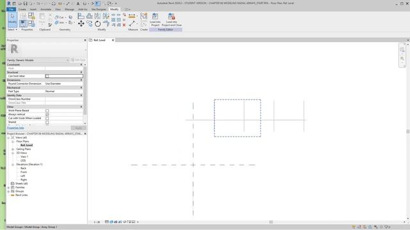This screenshot has width=410, height=230.
Task: Select Revit Links in Project Browser
Action: (x=21, y=195)
